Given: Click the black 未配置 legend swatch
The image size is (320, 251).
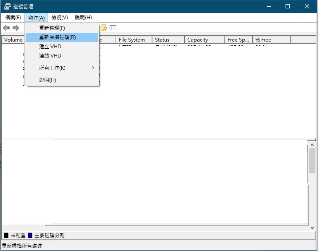Looking at the screenshot, I should pos(6,235).
